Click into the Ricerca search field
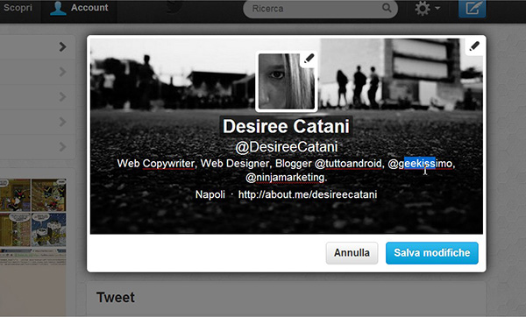 coord(320,9)
